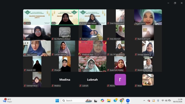Open the weather widget showing 28°C Hujan
This screenshot has height=104, width=185.
point(7,100)
